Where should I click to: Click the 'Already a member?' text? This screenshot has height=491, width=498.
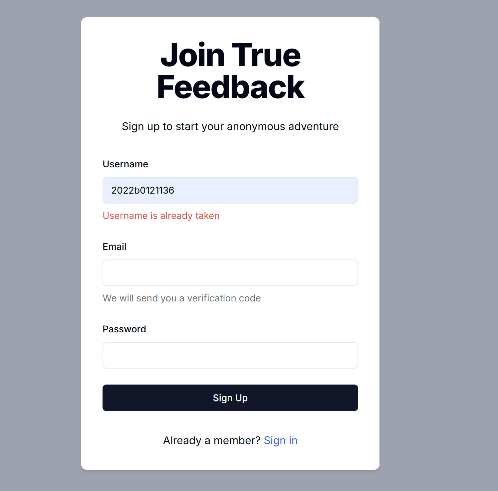coord(211,440)
